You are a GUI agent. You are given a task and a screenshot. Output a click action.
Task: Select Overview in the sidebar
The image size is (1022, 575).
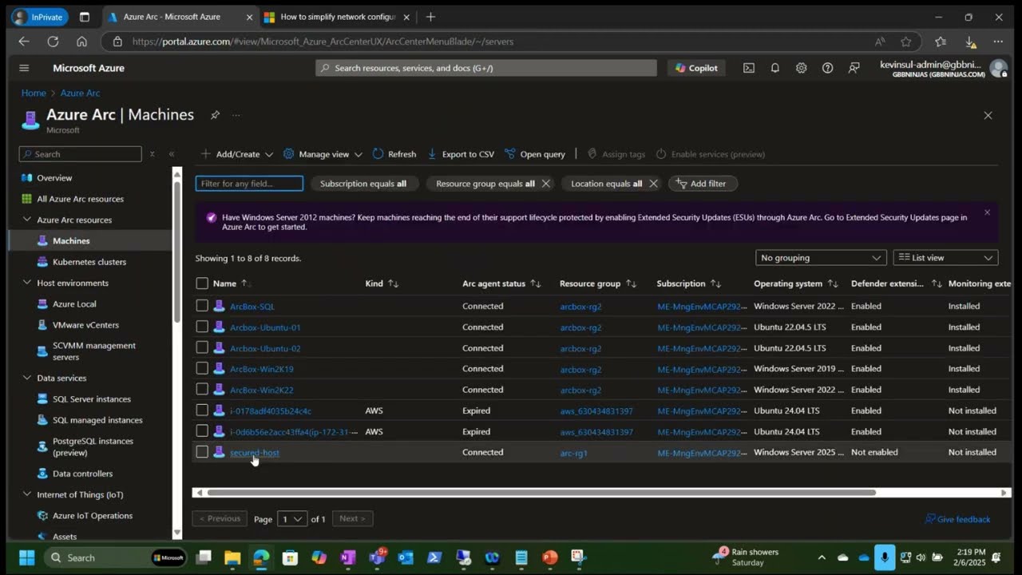(x=54, y=178)
